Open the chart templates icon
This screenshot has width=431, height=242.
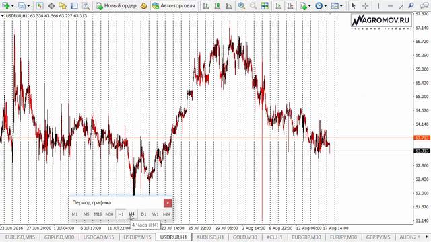tap(335, 5)
